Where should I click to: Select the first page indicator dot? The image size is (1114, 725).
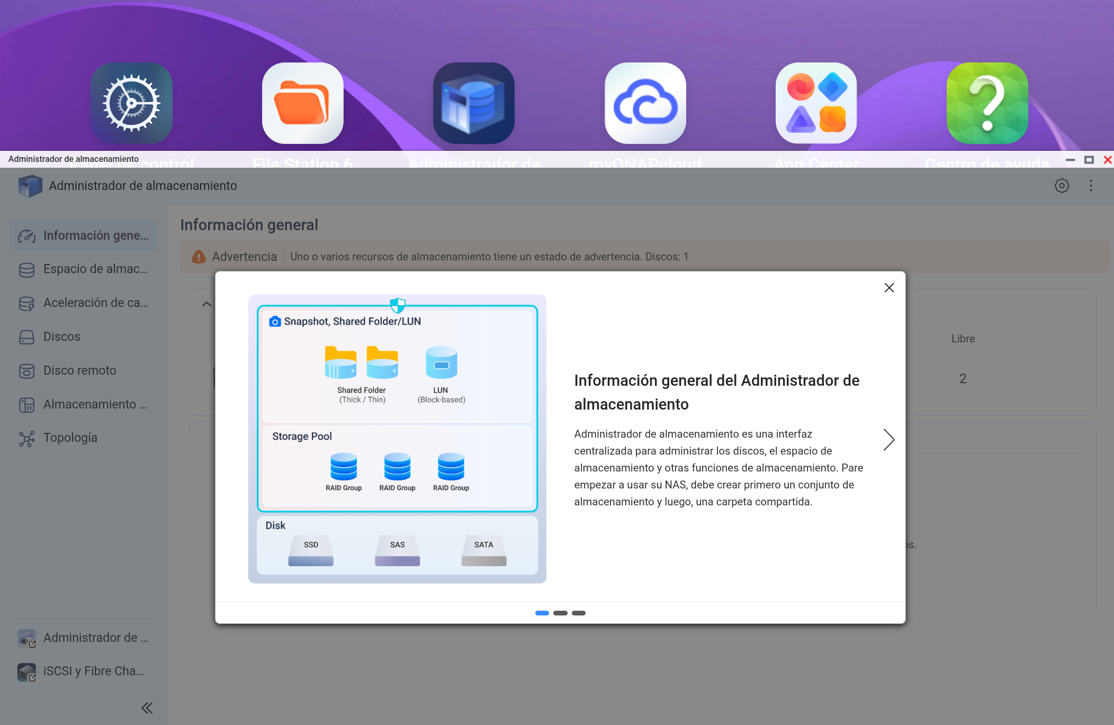[x=542, y=613]
